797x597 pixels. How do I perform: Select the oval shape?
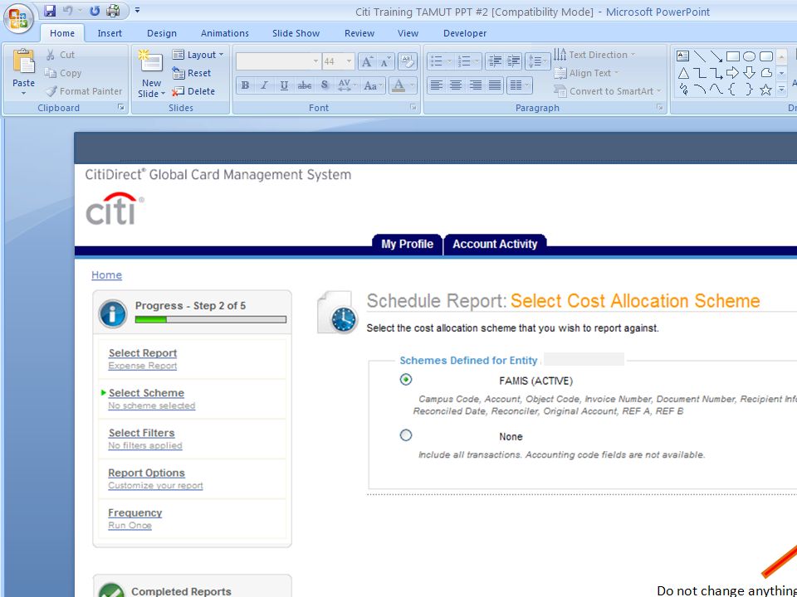pos(749,56)
